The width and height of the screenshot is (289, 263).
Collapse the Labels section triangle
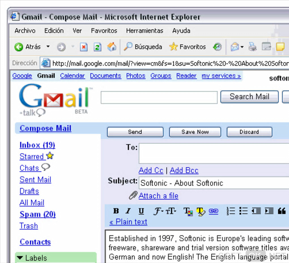[x=20, y=258]
